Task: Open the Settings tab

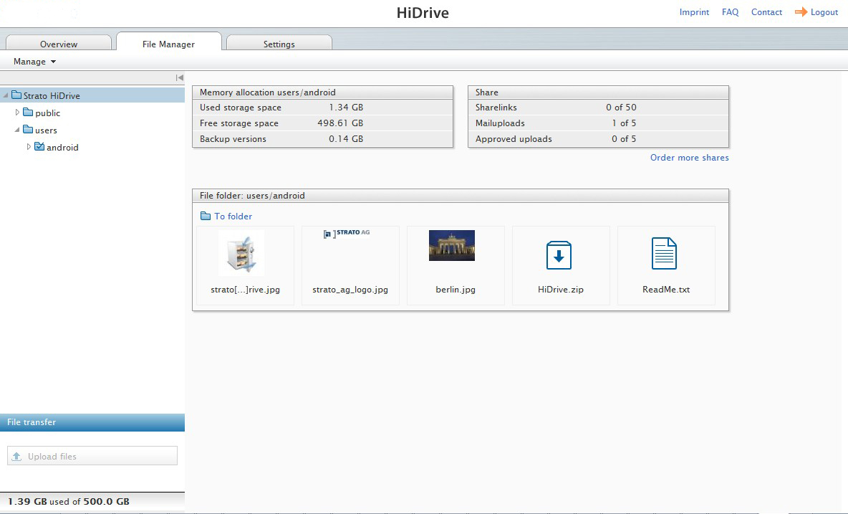Action: [x=279, y=44]
